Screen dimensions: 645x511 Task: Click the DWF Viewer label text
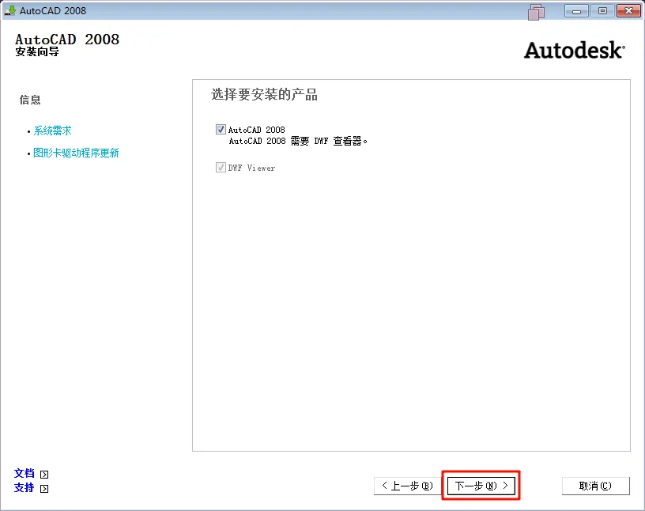coord(251,168)
